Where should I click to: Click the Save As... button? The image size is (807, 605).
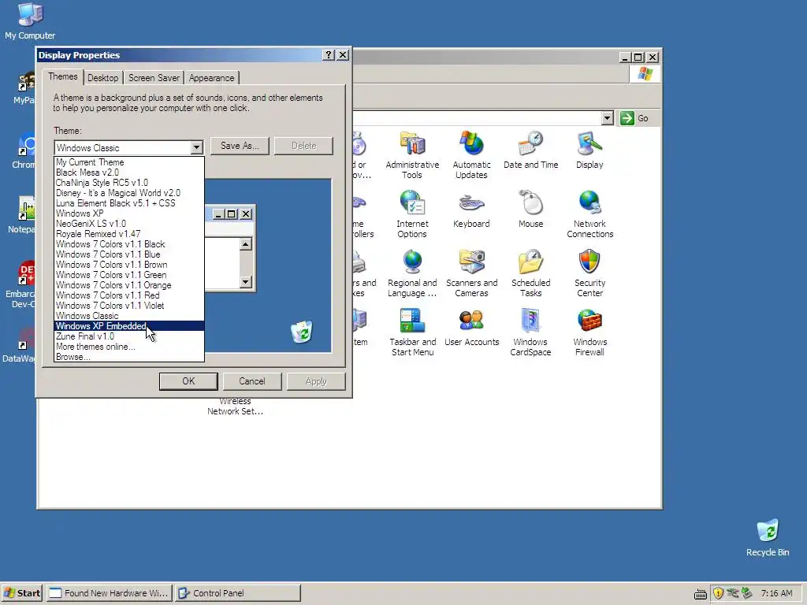coord(240,146)
